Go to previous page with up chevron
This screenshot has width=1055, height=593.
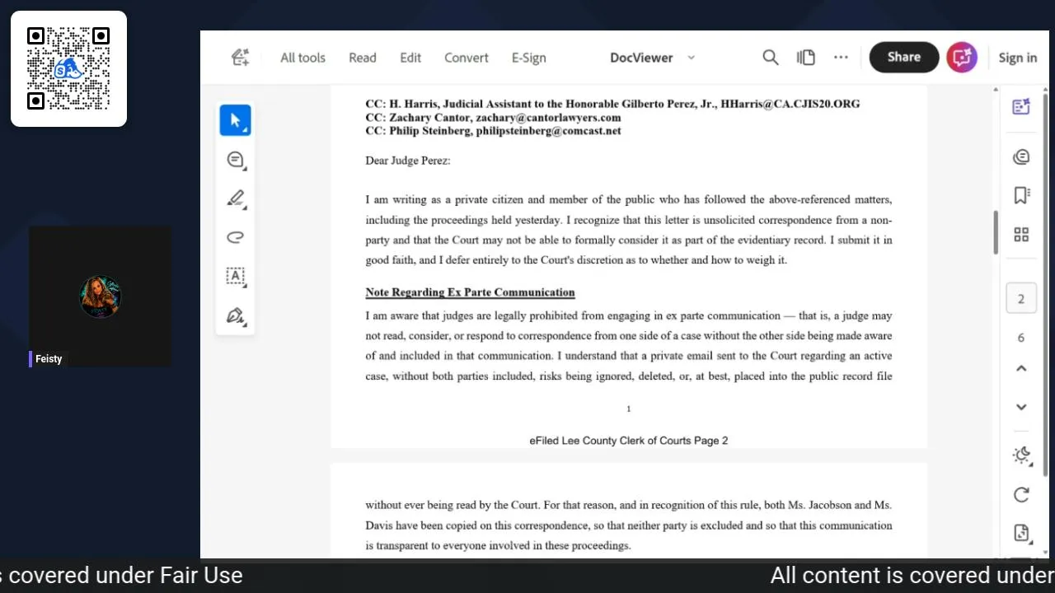pyautogui.click(x=1021, y=368)
